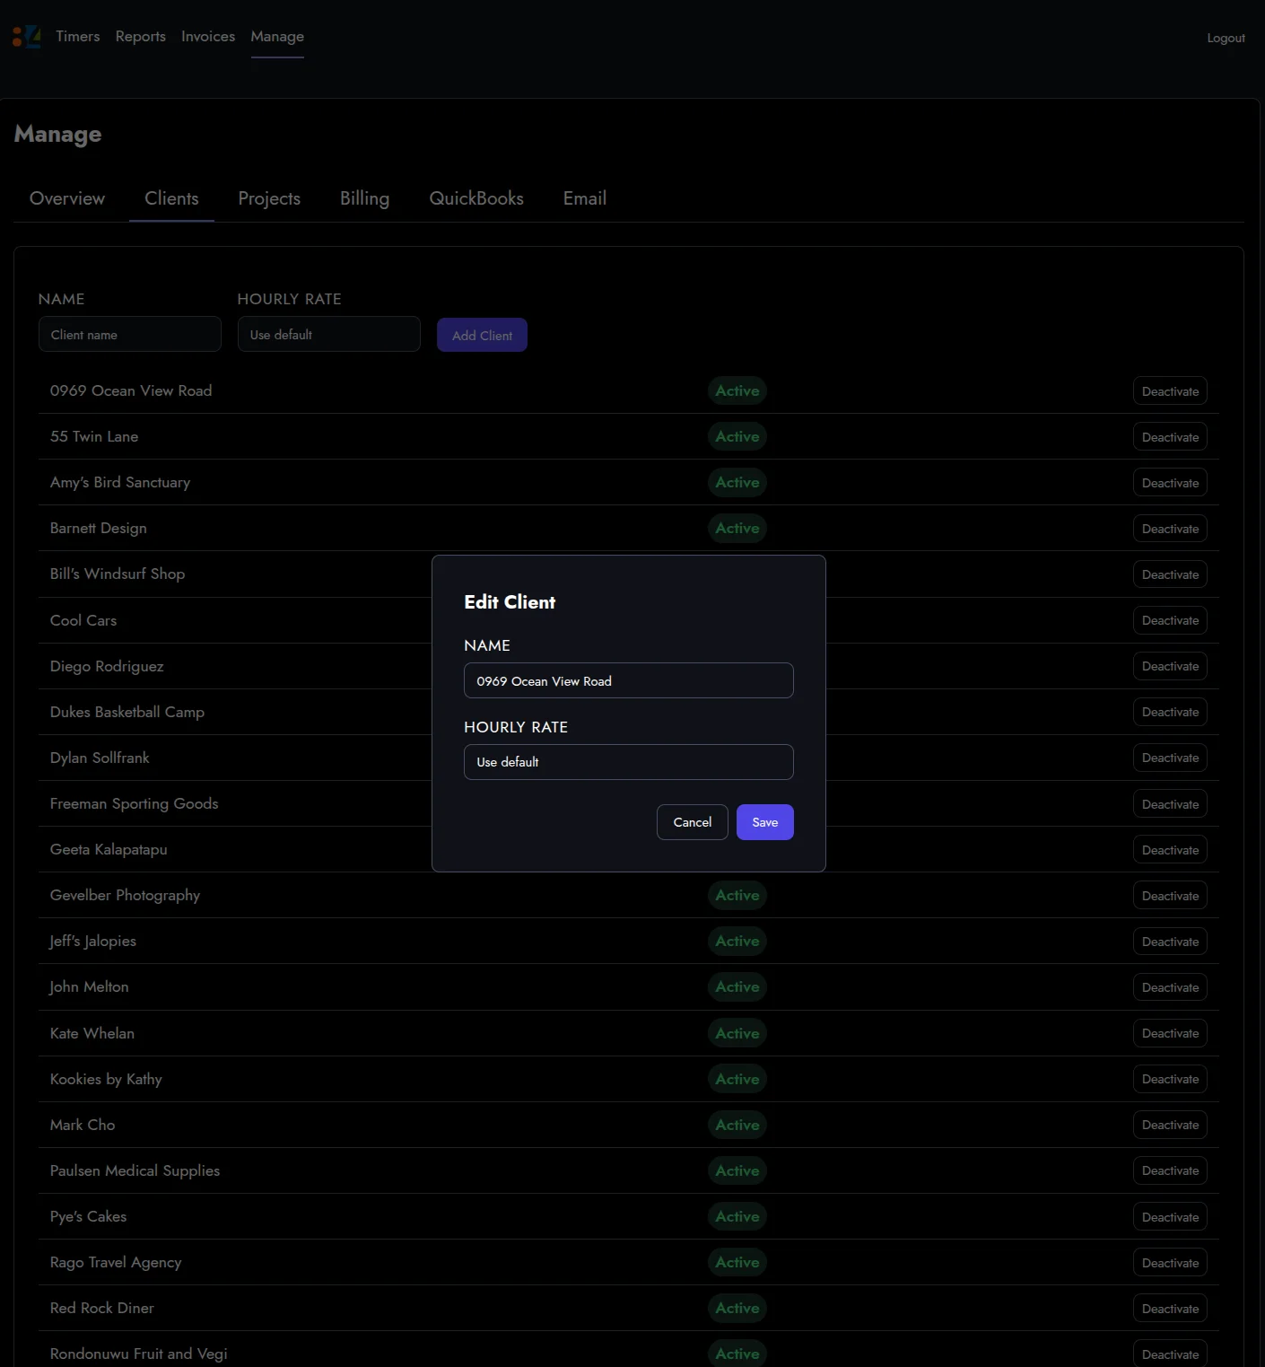1265x1367 pixels.
Task: Deactivate Amy's Bird Sanctuary
Action: pyautogui.click(x=1170, y=483)
